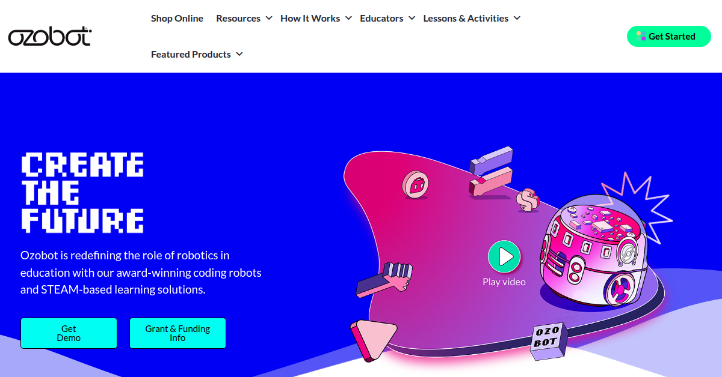Click the Python logo graphic on platform
This screenshot has height=377, width=722.
pos(527,200)
